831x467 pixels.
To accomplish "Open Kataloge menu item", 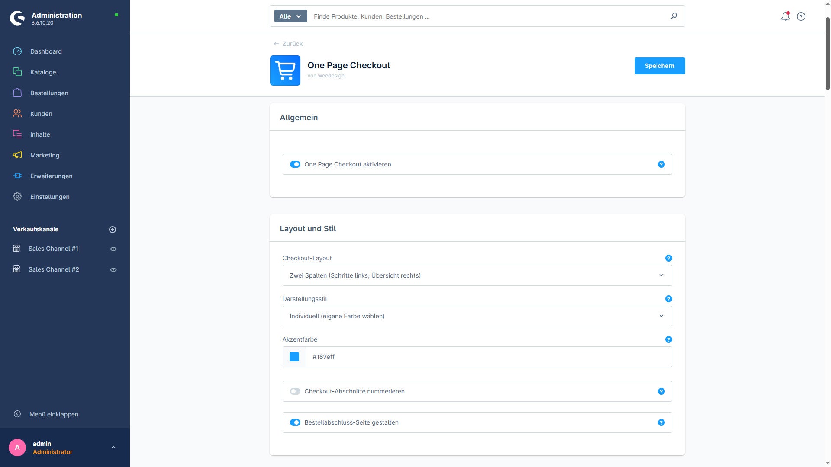I will [43, 72].
